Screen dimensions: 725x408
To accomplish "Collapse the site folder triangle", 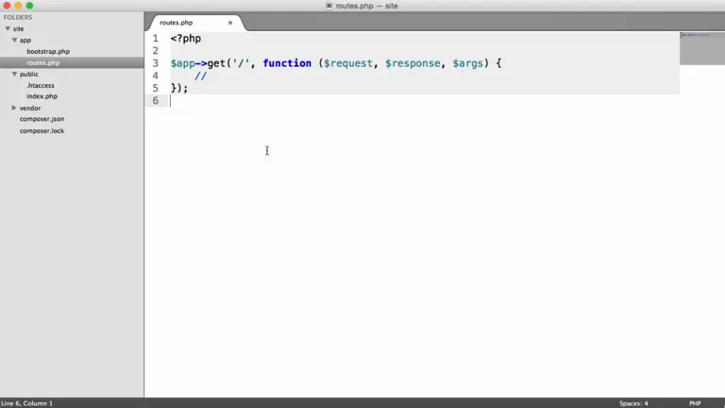I will pos(8,28).
